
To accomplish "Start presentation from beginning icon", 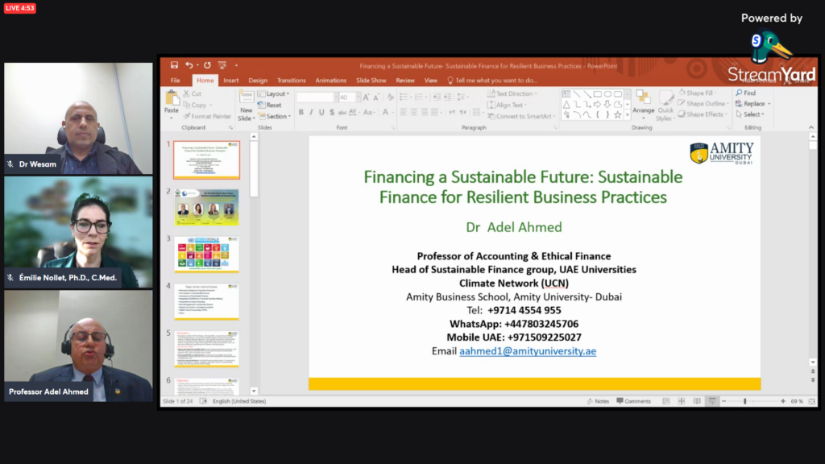I will click(222, 65).
